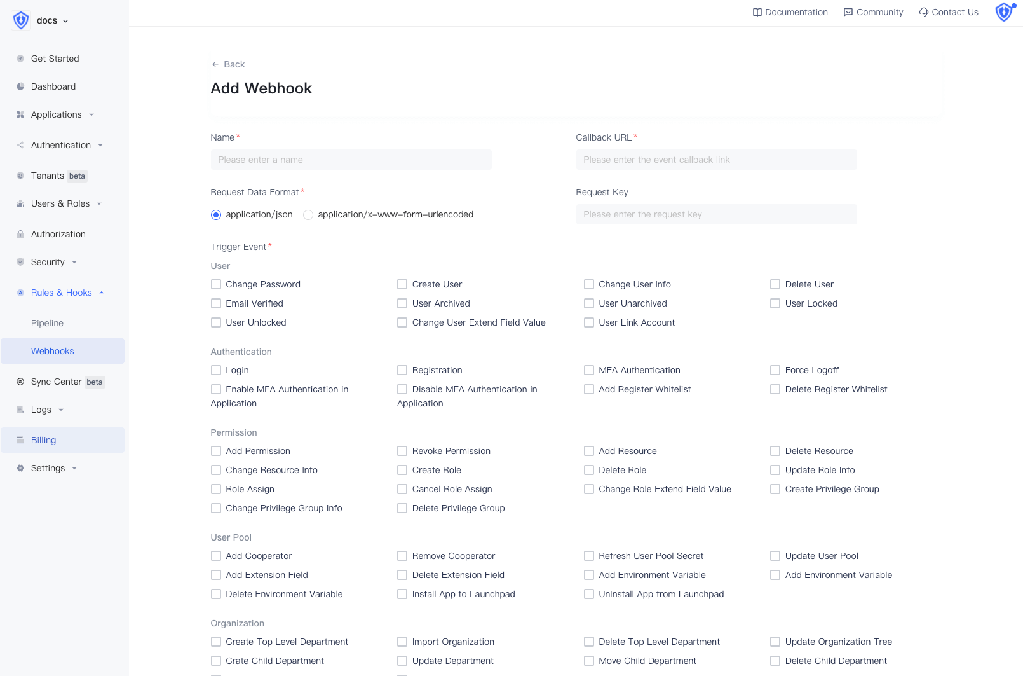Click the Back link above Add Webhook

point(228,64)
